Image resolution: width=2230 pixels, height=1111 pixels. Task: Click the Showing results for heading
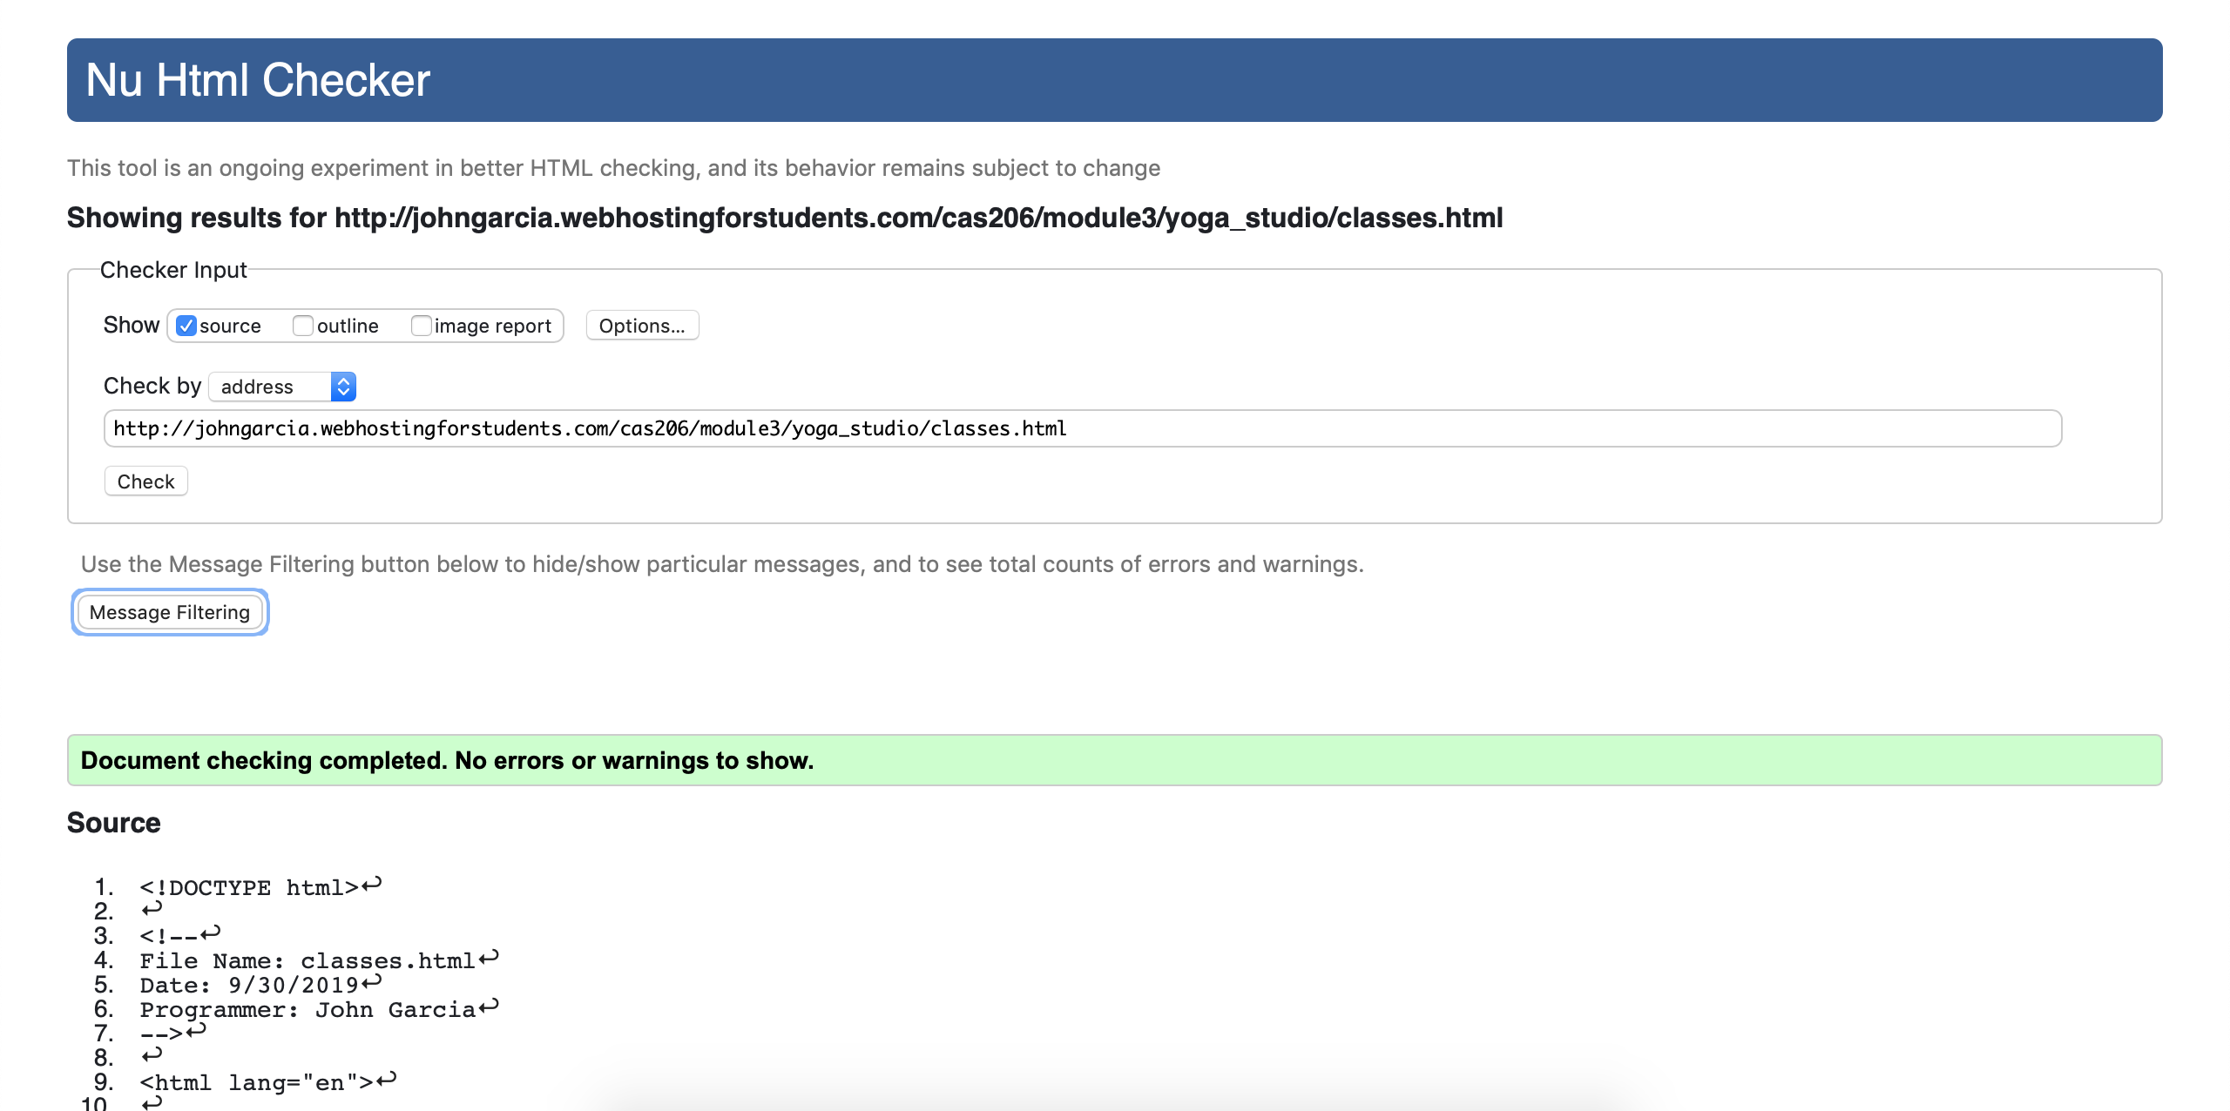click(784, 218)
